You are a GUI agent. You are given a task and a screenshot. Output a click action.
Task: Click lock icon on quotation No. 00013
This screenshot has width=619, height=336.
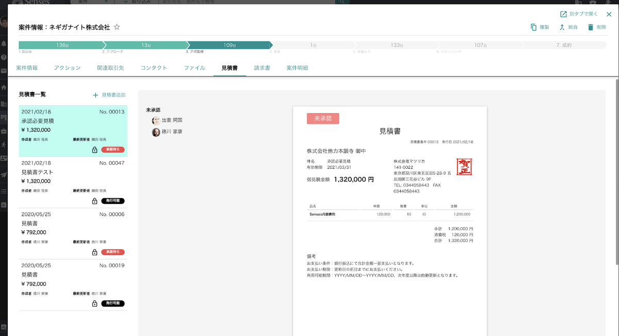click(x=94, y=150)
